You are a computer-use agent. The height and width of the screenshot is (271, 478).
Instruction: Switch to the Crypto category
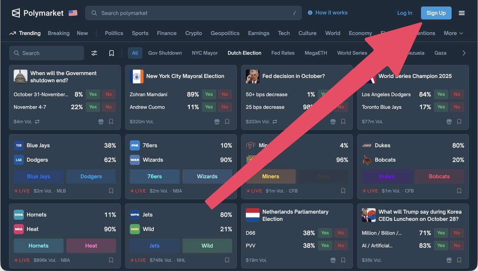click(x=194, y=33)
